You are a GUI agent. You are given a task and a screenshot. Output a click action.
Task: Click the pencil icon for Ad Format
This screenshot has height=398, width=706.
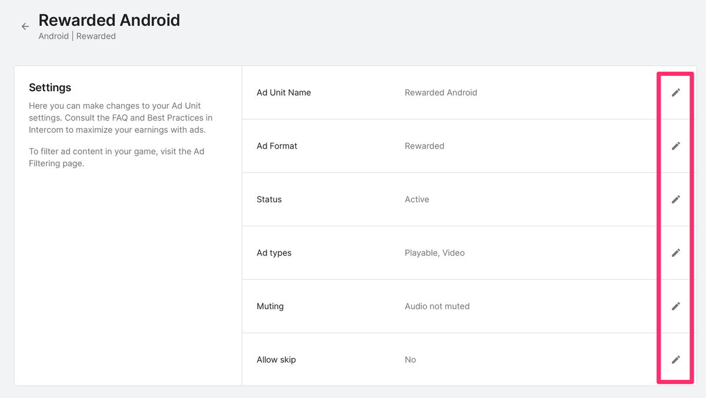click(676, 146)
